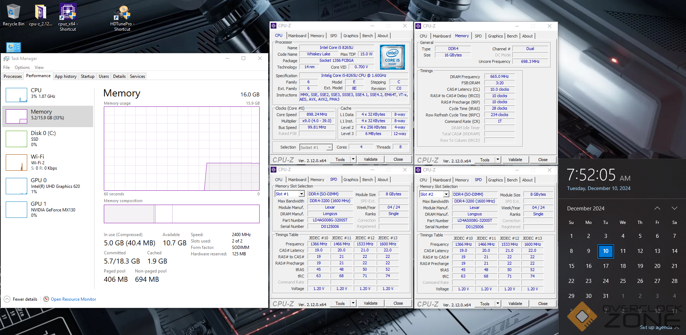Select December 25 in the calendar

[623, 281]
